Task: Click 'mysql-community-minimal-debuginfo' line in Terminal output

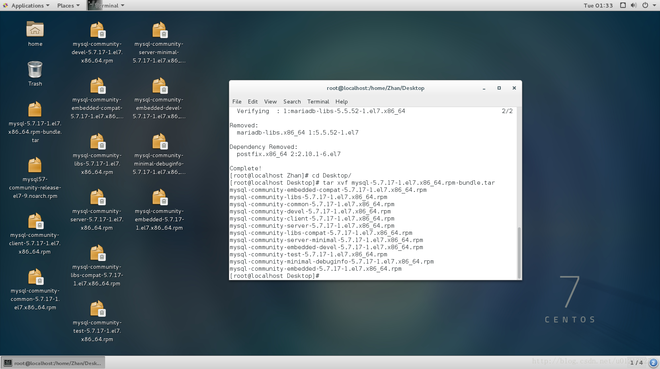Action: (332, 262)
